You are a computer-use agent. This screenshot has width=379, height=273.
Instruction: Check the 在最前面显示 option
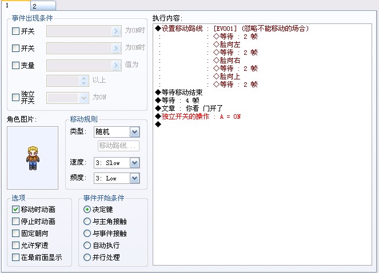pyautogui.click(x=15, y=257)
